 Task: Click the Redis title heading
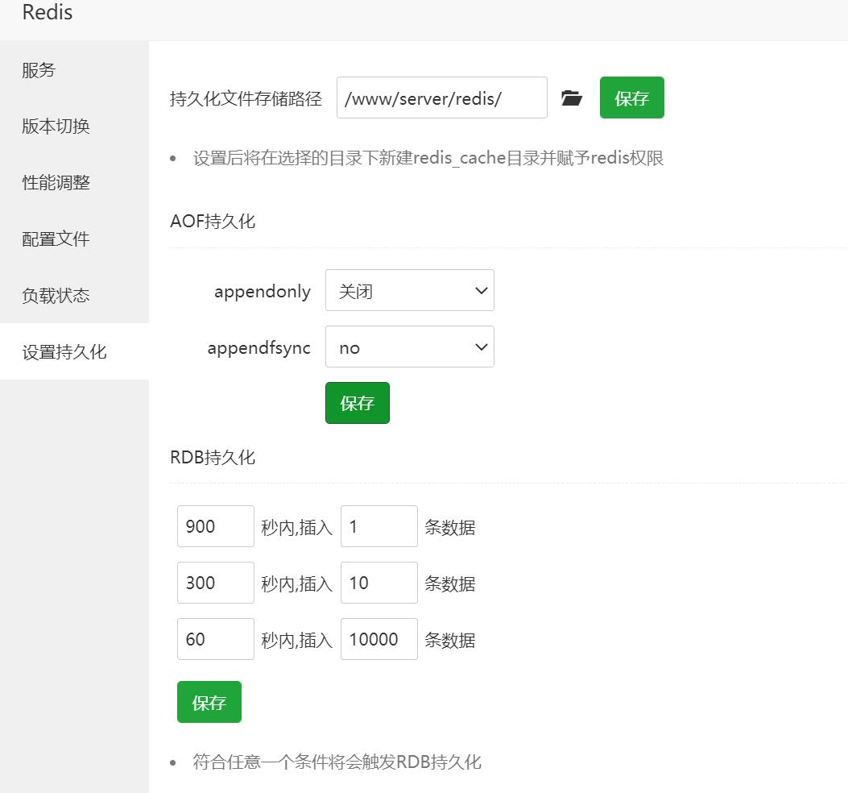[x=48, y=13]
